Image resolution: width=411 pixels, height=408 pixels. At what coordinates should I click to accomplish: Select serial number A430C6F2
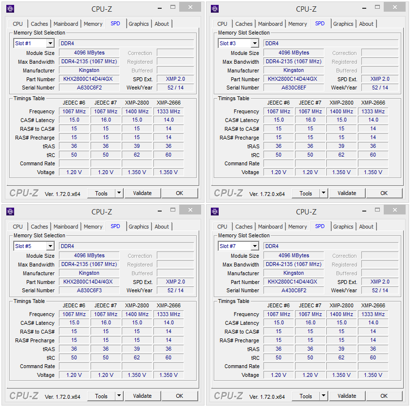pyautogui.click(x=294, y=290)
